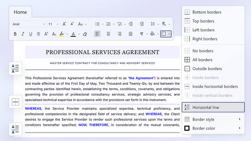Click the Master Service Contract subtitle

[103, 63]
